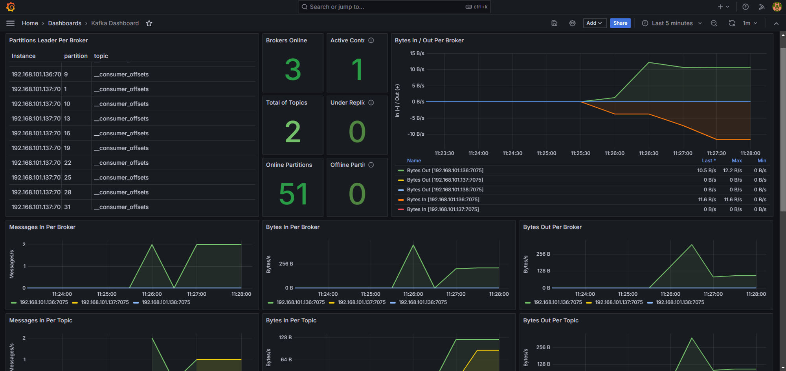The image size is (786, 371).
Task: Sort legend by Max column header
Action: pos(736,161)
